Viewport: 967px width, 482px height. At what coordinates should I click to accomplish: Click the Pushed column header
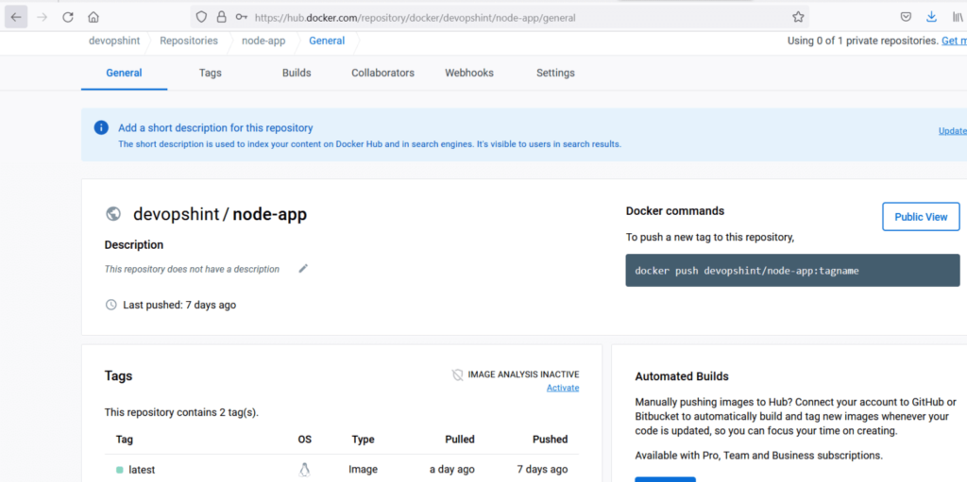[551, 440]
